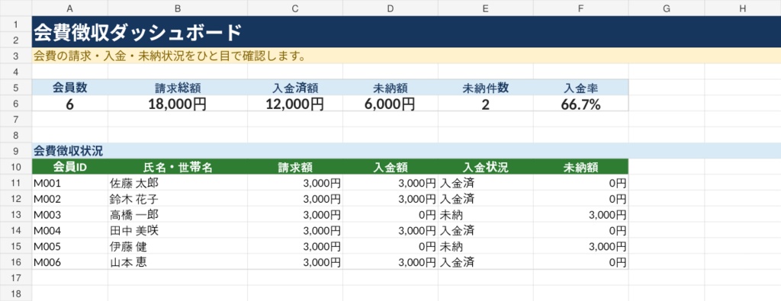Select column C header

click(x=295, y=8)
